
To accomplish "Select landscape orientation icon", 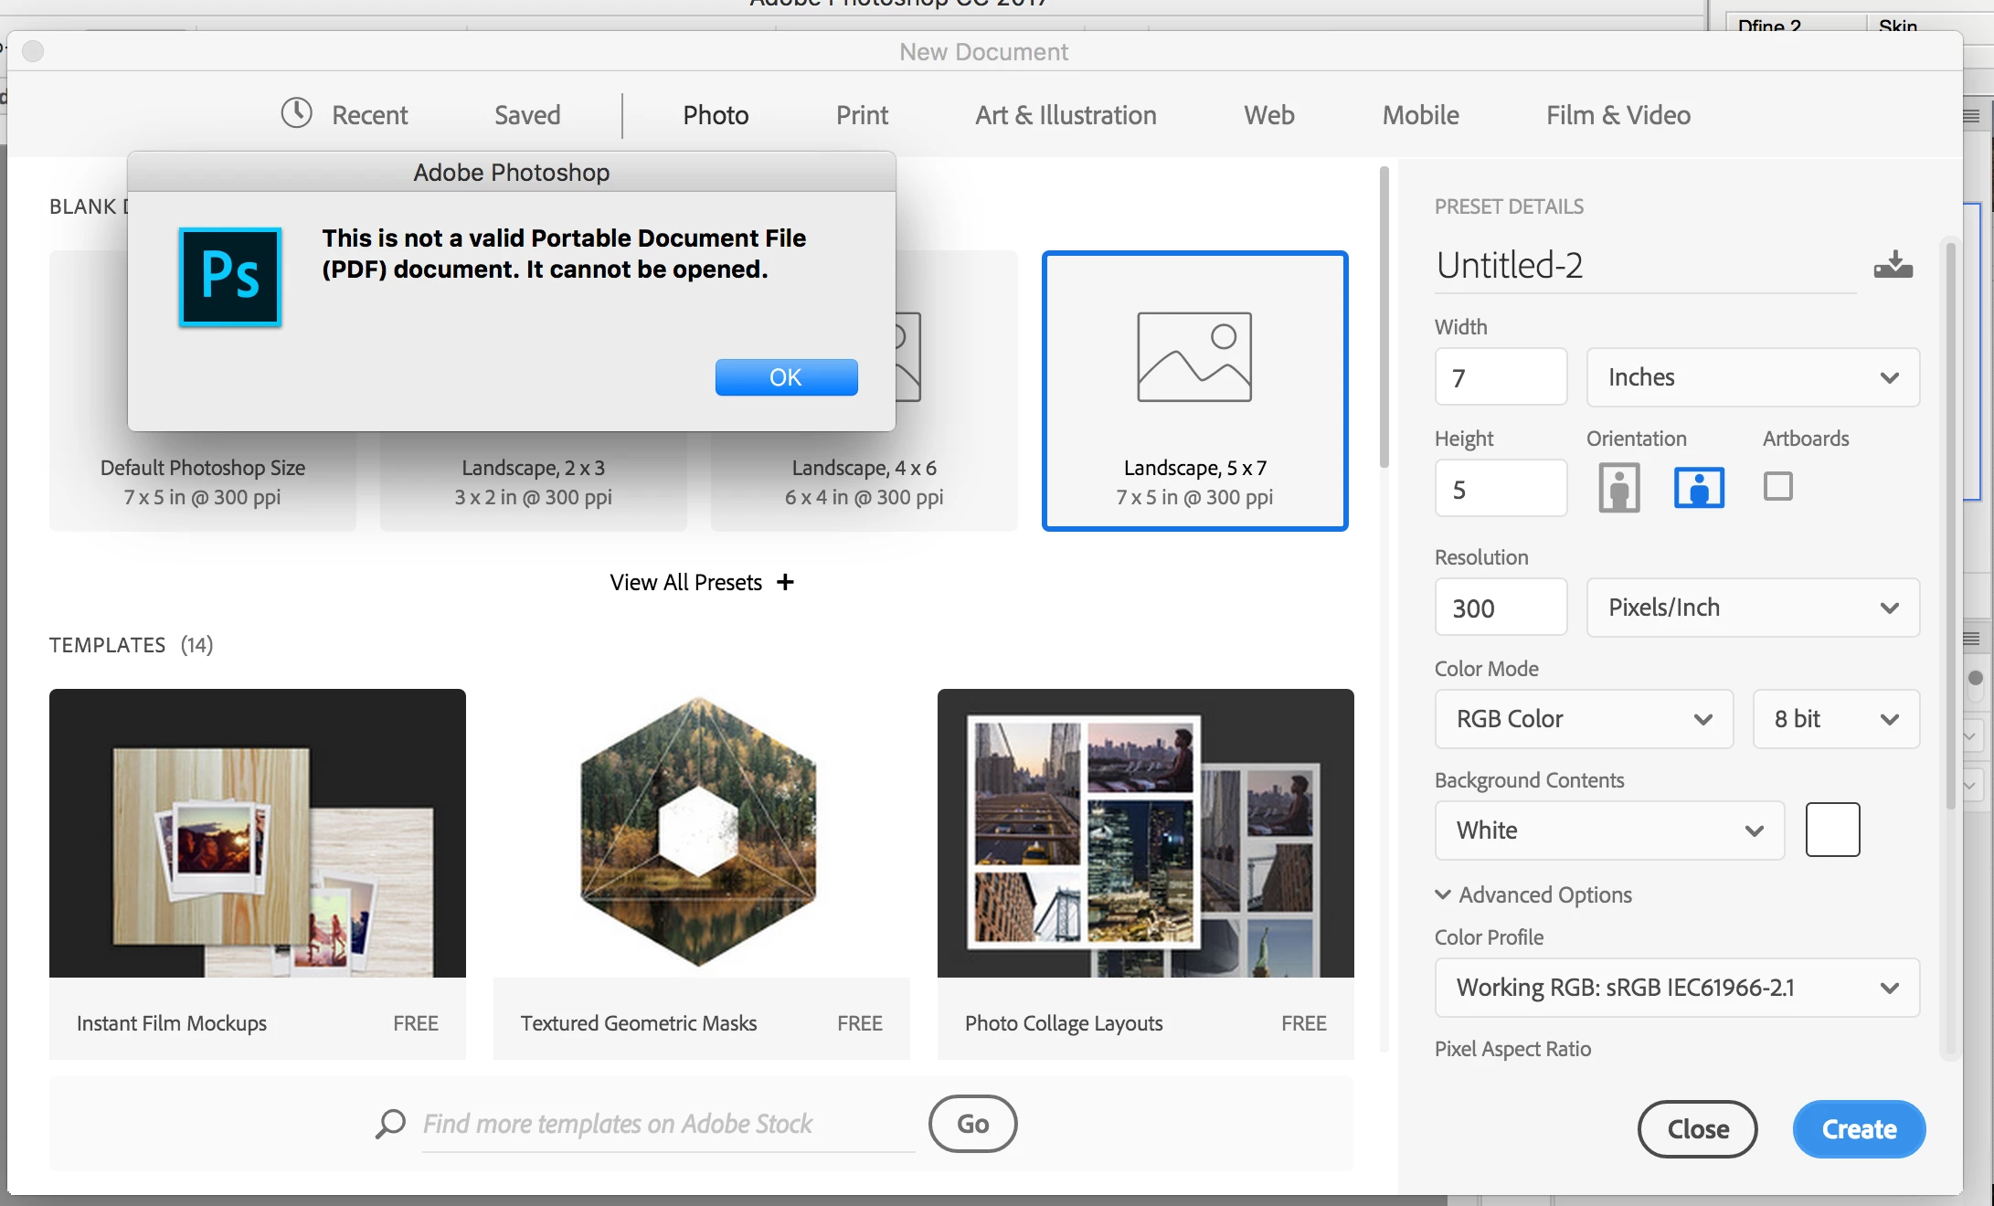I will point(1699,487).
